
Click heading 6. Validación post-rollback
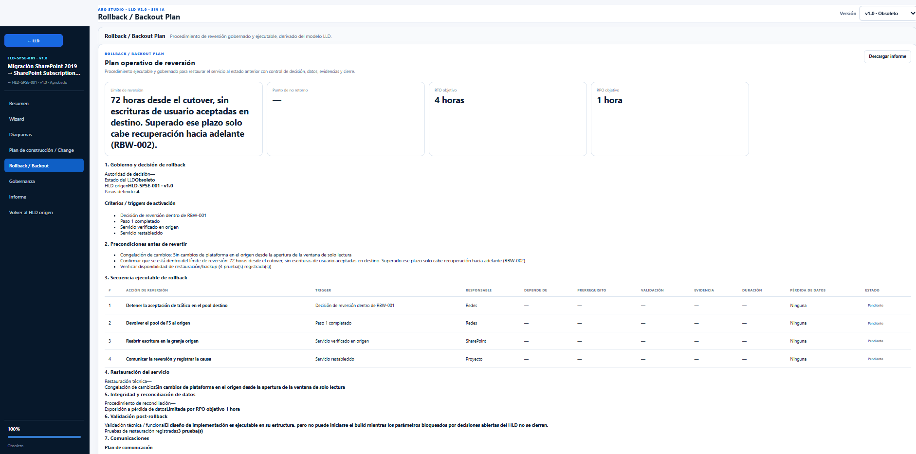pos(136,417)
